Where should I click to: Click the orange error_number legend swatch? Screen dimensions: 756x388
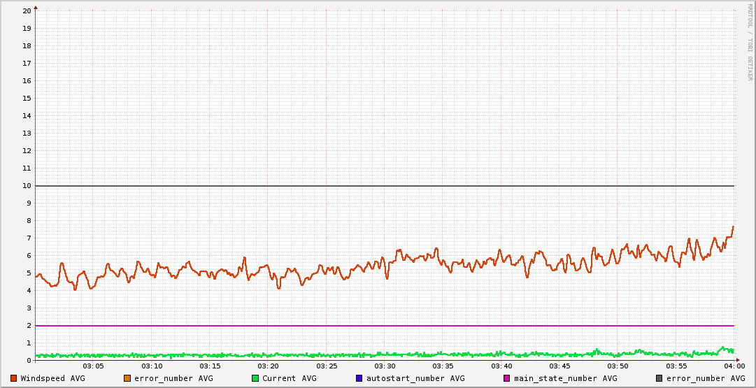click(x=127, y=378)
